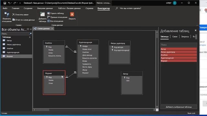Select Жанр field in Аудіопродукція

(x=85, y=70)
